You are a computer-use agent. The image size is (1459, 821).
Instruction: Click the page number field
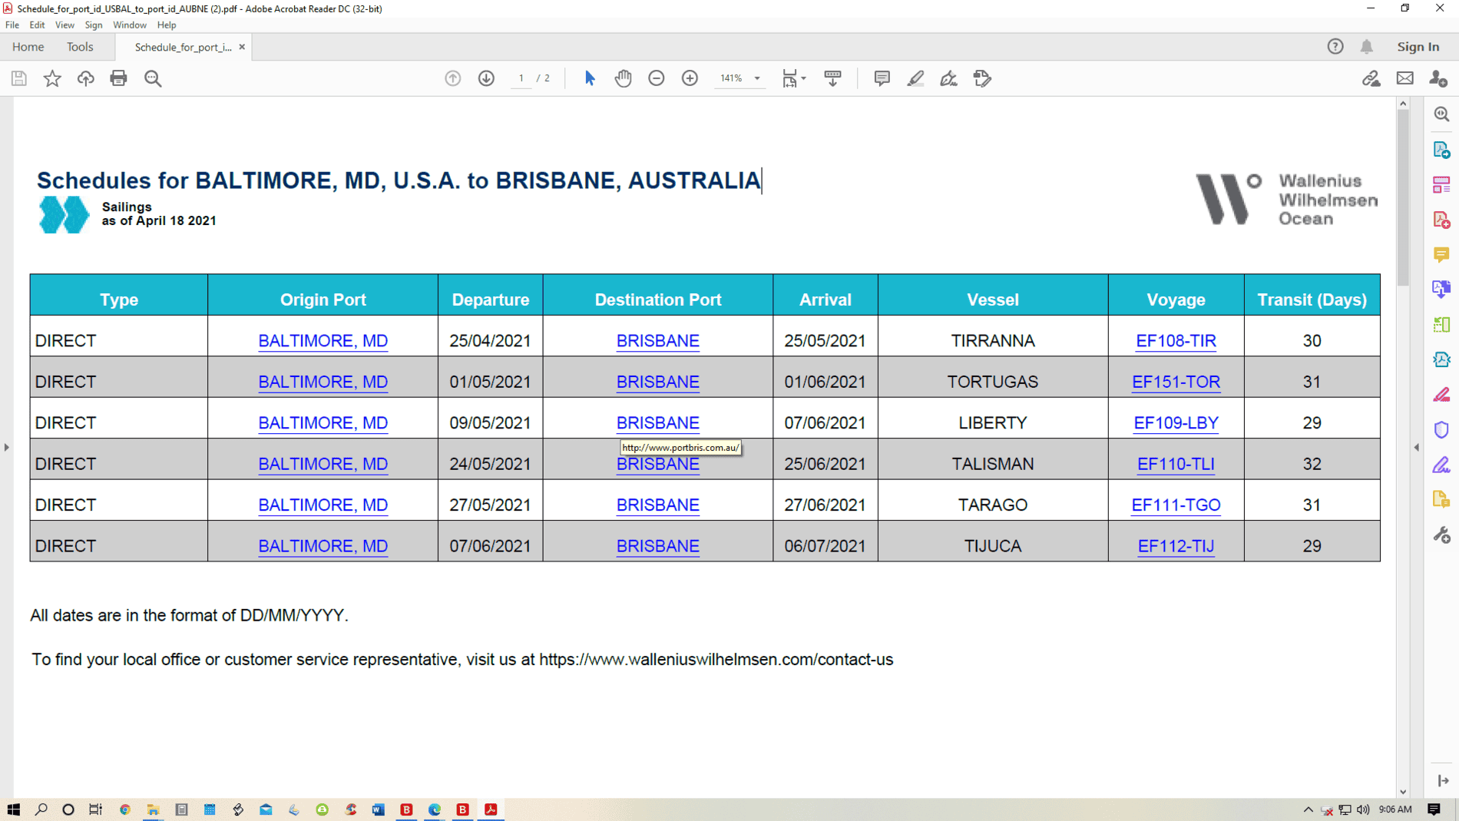(521, 78)
